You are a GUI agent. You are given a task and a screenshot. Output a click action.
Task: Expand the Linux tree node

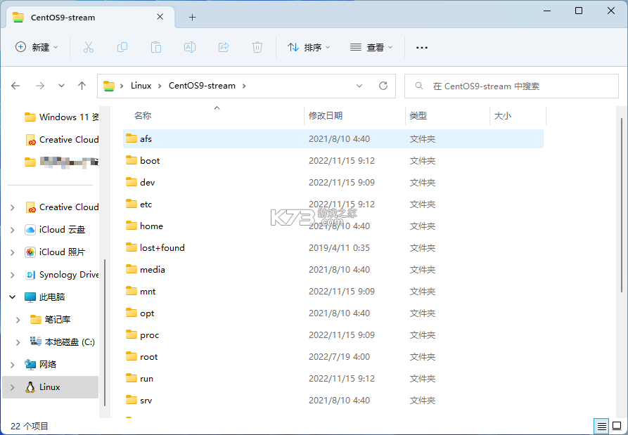tap(13, 387)
